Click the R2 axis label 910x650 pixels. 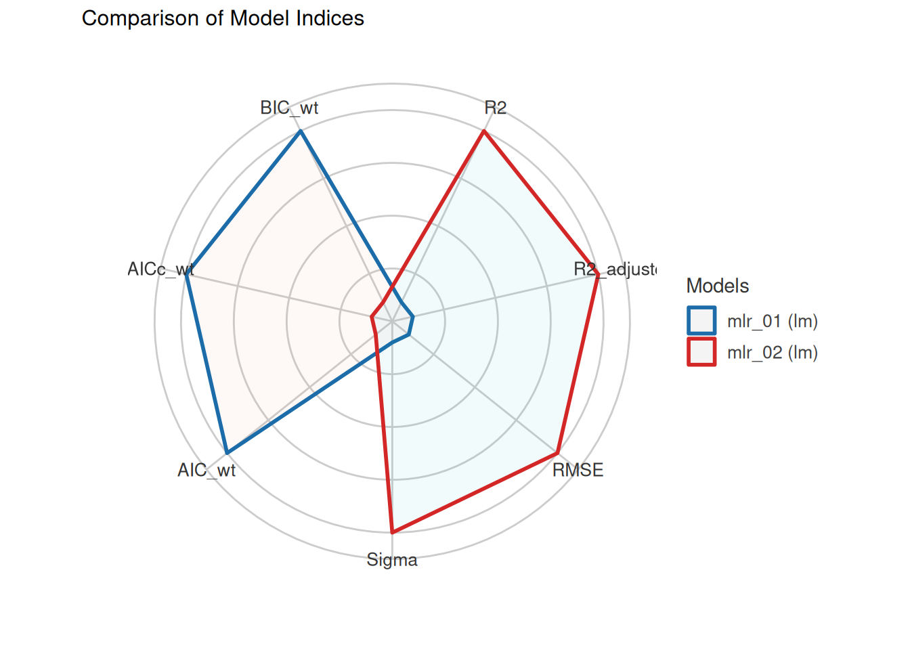coord(495,108)
